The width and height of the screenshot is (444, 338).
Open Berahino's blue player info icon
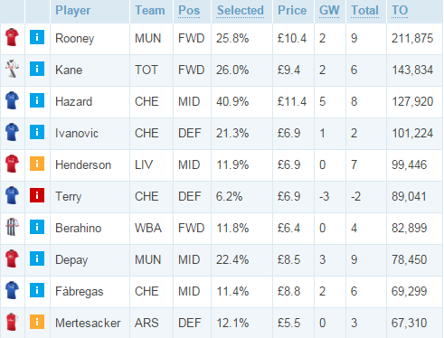click(x=37, y=227)
